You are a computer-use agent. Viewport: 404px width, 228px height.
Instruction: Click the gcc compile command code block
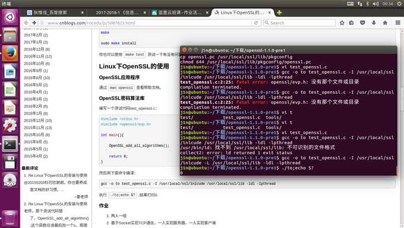click(247, 183)
